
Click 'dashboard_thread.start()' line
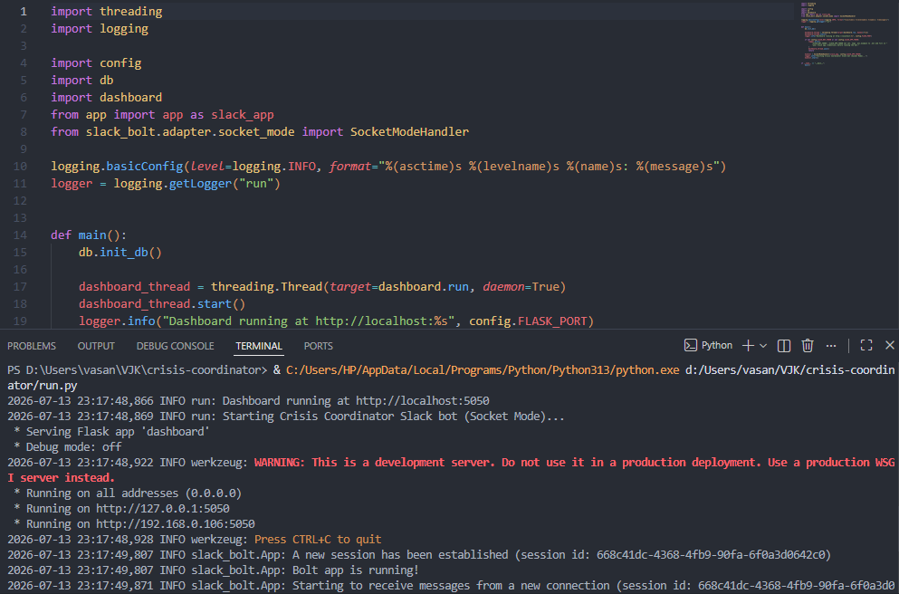click(162, 304)
